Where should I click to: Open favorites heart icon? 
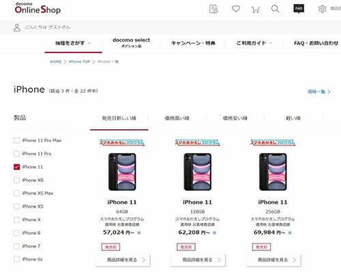click(236, 9)
